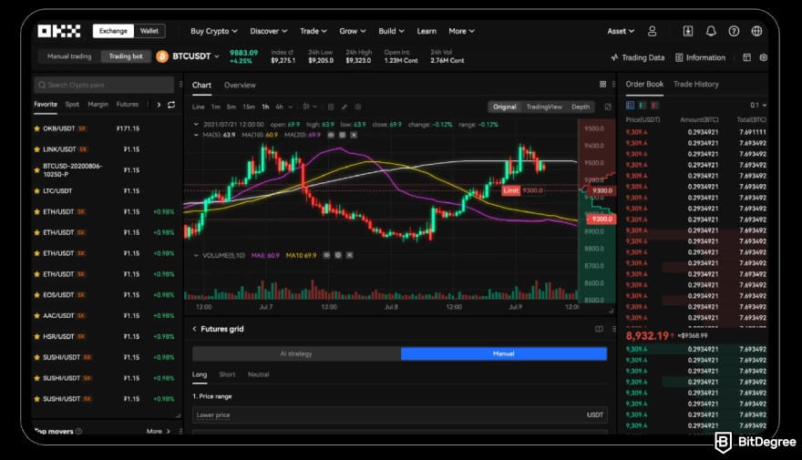Click the language globe icon
The image size is (802, 460).
pos(756,31)
